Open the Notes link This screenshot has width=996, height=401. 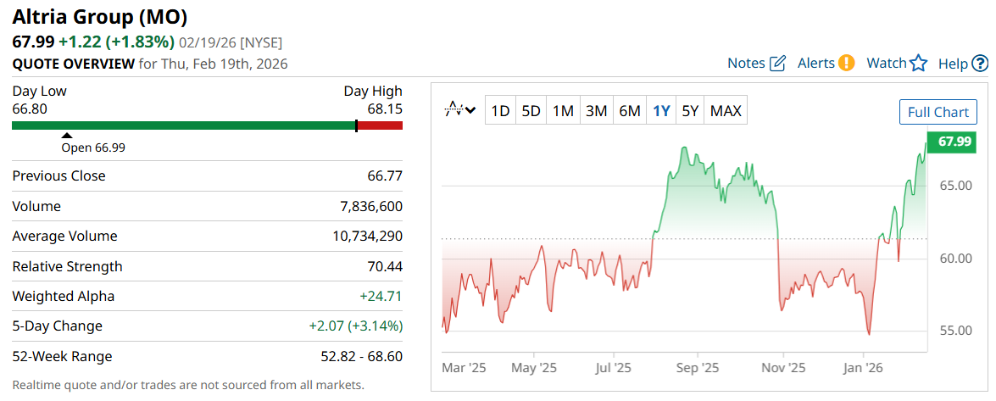pyautogui.click(x=746, y=63)
